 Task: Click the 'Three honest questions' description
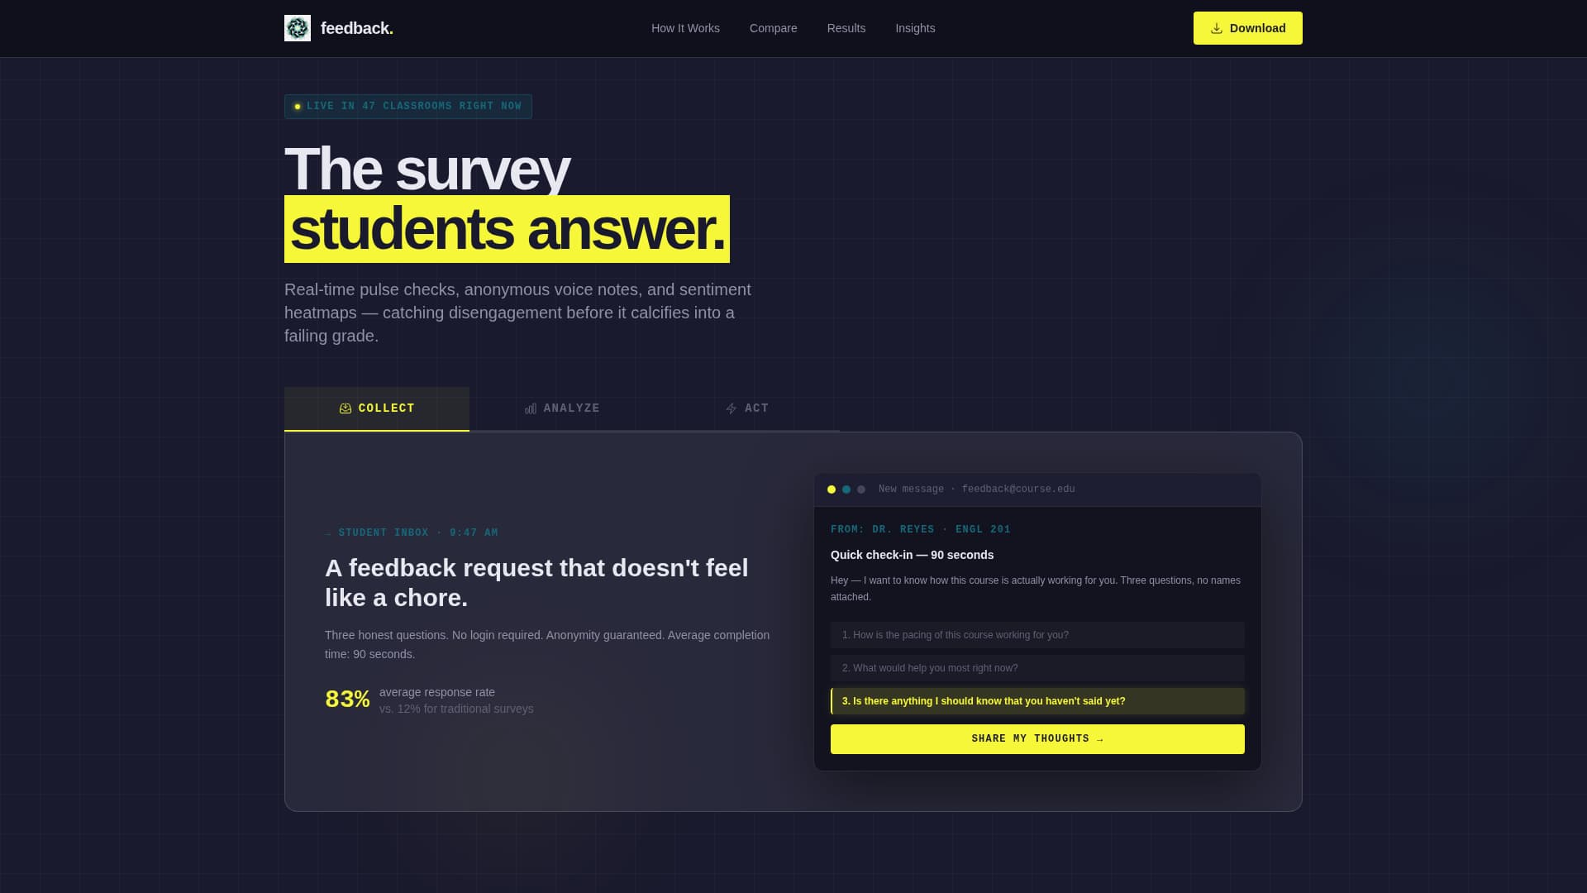coord(547,644)
